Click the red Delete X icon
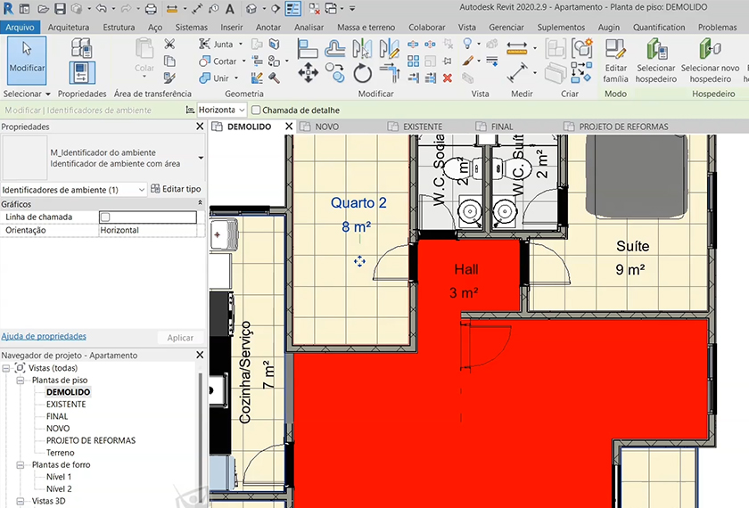Image resolution: width=749 pixels, height=508 pixels. pos(448,78)
